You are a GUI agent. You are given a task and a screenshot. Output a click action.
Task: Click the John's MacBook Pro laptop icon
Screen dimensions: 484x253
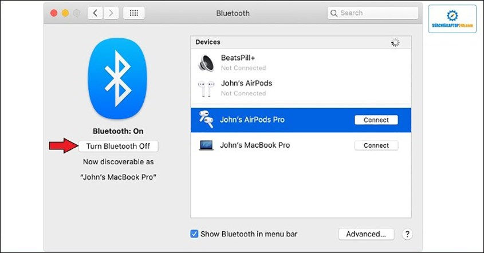click(206, 145)
